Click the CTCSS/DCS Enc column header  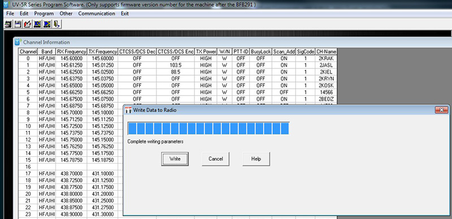(x=176, y=51)
